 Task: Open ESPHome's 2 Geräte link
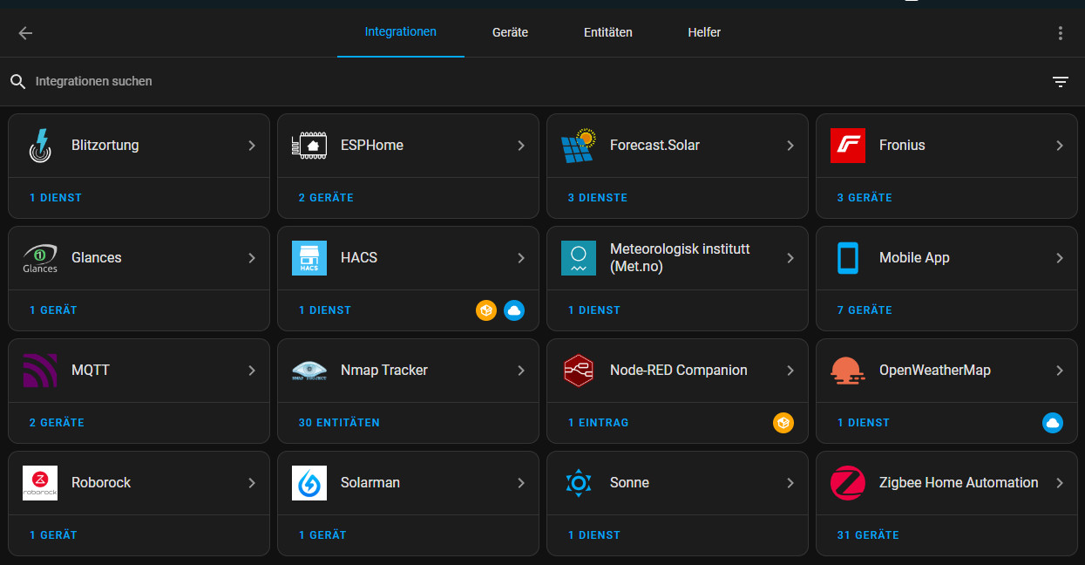326,198
